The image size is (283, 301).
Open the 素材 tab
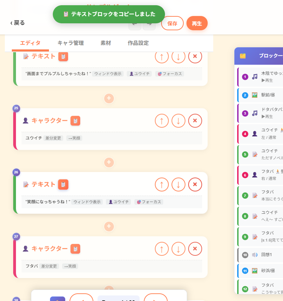[106, 43]
